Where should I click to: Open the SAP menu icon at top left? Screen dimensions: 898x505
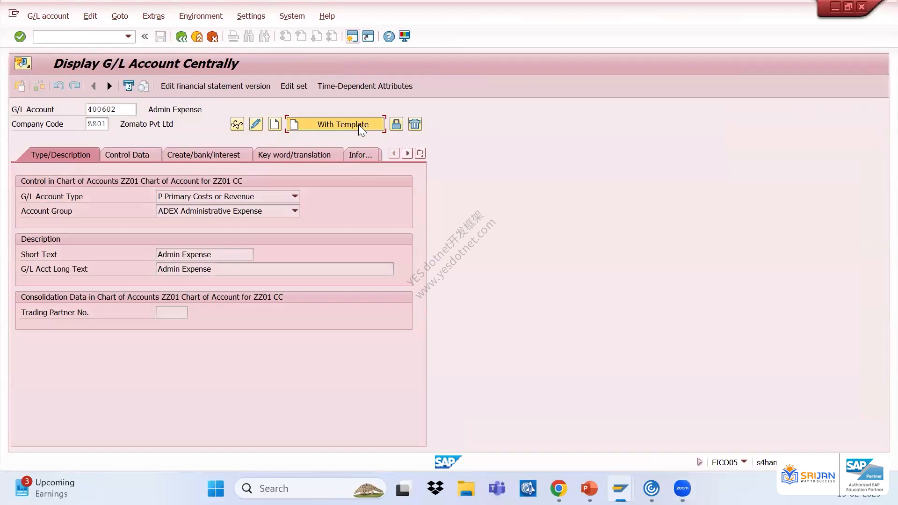pos(14,14)
